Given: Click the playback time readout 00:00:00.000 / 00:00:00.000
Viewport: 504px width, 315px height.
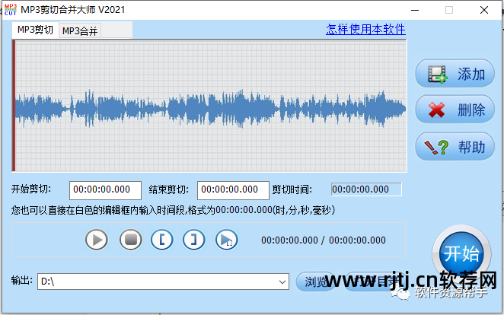Looking at the screenshot, I should [324, 240].
